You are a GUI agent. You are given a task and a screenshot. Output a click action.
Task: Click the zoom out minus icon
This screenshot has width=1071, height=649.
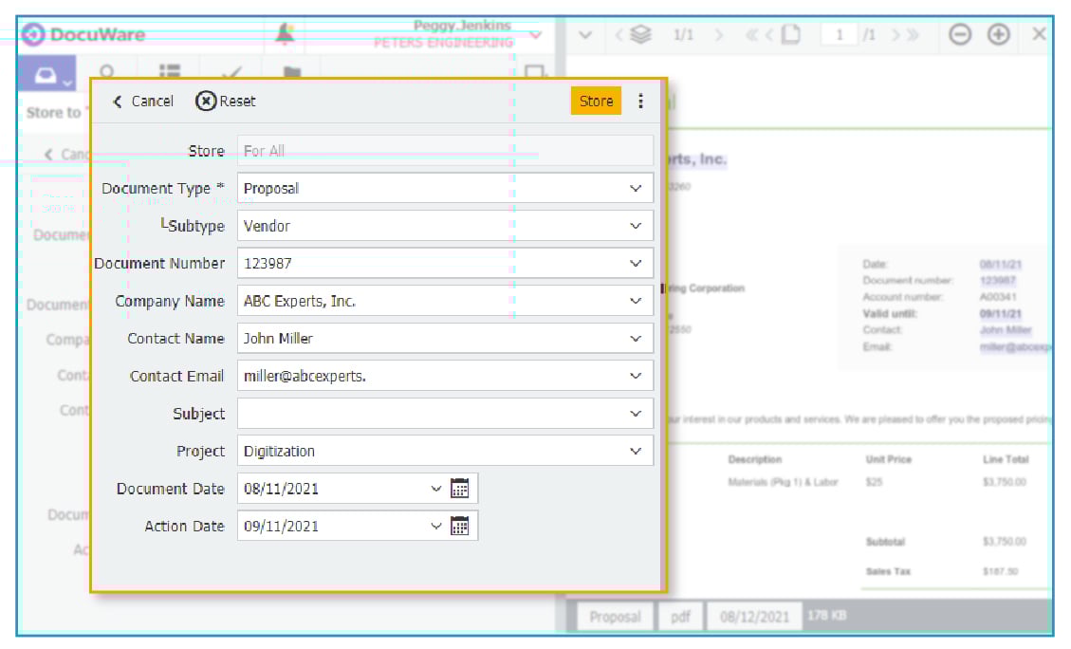[960, 34]
